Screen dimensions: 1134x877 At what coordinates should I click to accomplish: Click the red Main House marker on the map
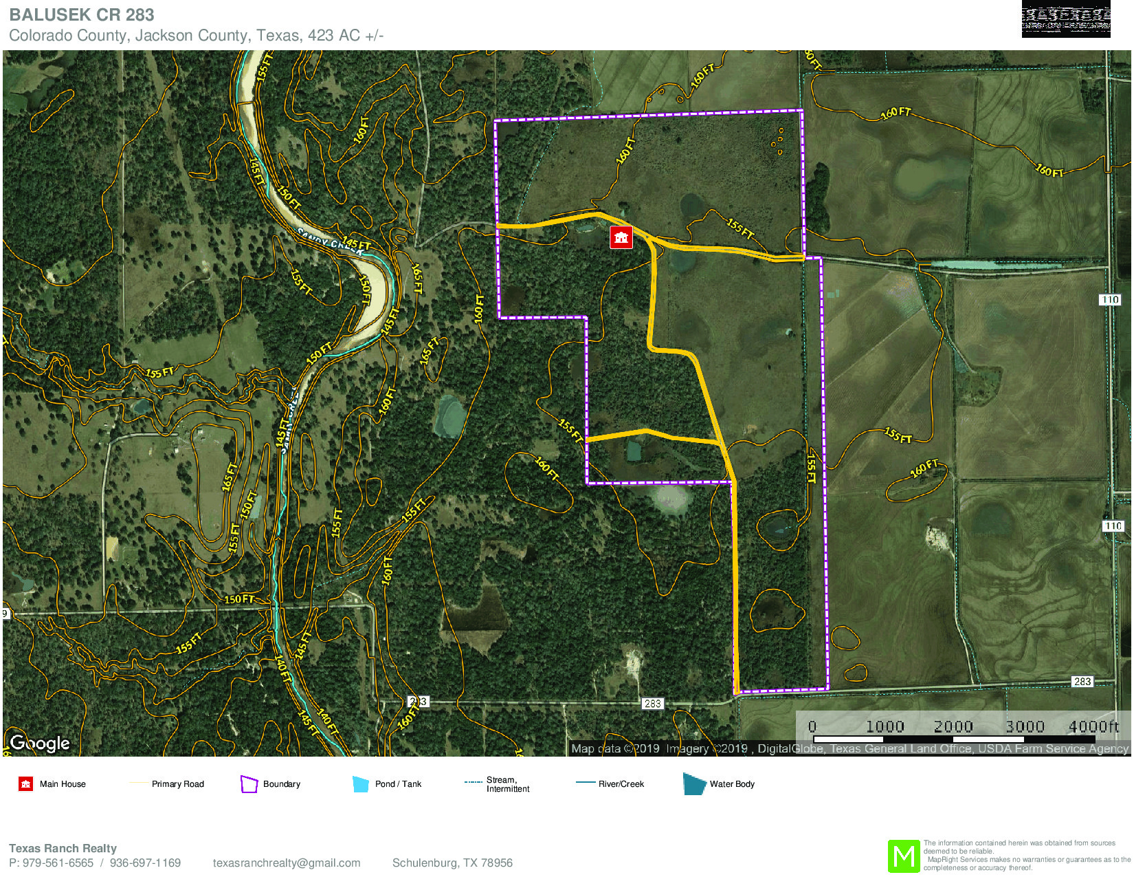(x=621, y=237)
